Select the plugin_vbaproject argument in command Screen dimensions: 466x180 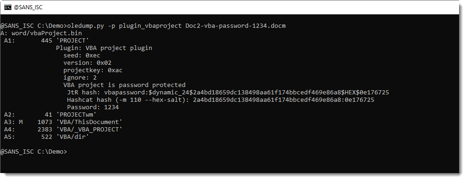pyautogui.click(x=150, y=26)
